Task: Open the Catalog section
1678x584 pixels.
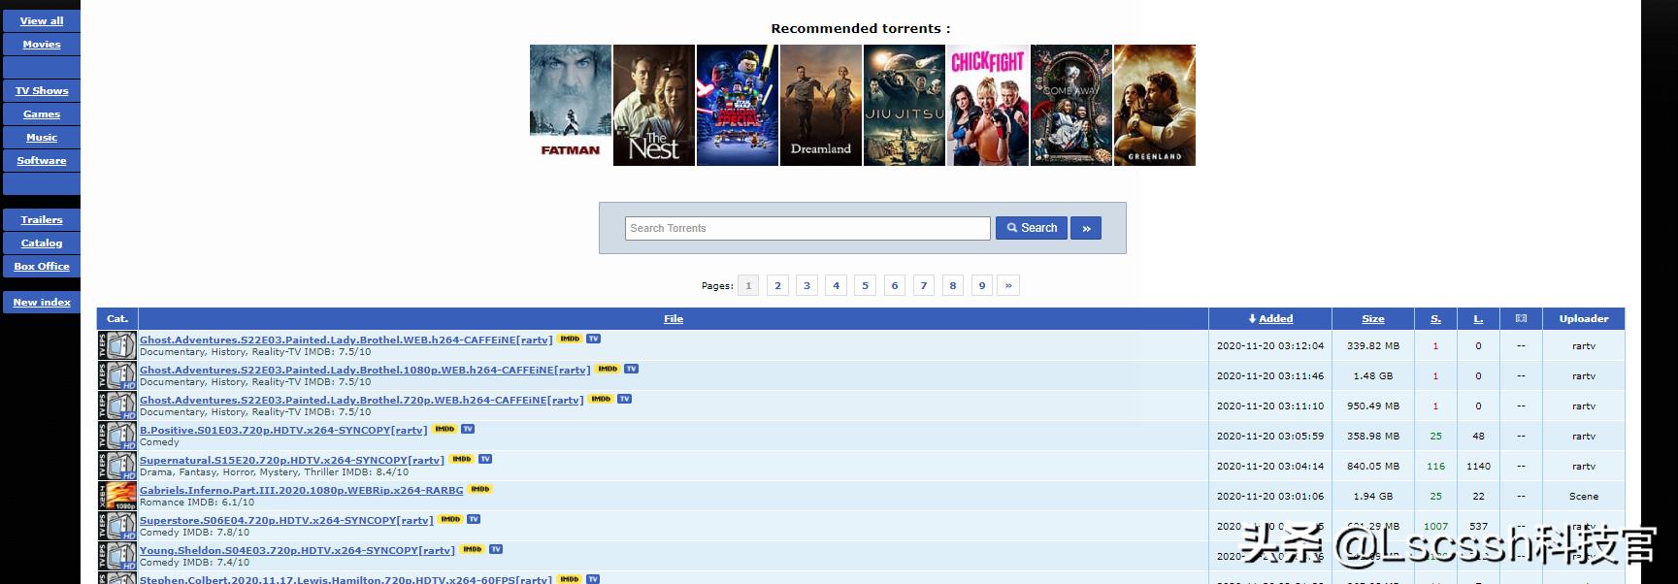Action: (x=42, y=243)
